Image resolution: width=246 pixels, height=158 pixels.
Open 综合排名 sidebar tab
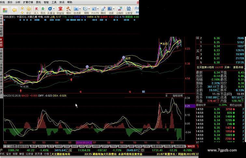1,80
